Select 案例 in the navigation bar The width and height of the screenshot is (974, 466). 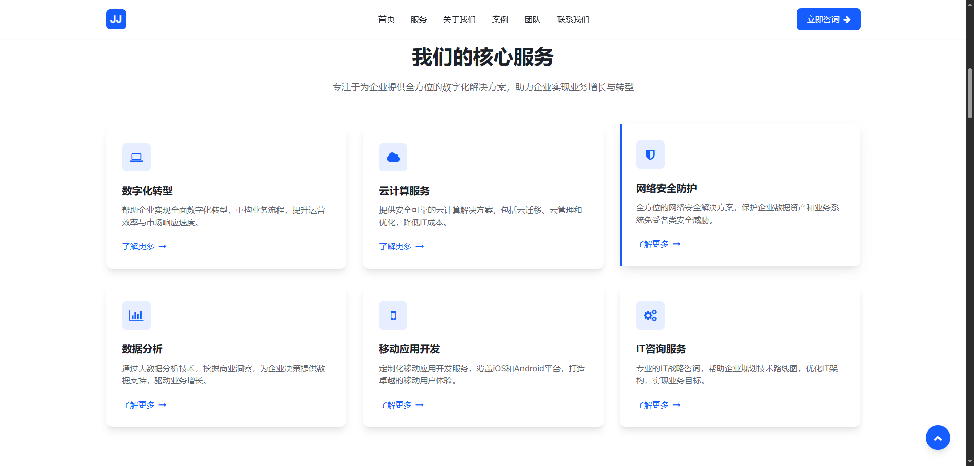(x=500, y=19)
